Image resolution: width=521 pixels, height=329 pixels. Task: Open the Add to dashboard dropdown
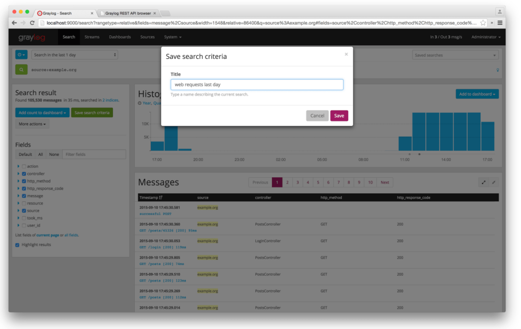point(477,94)
